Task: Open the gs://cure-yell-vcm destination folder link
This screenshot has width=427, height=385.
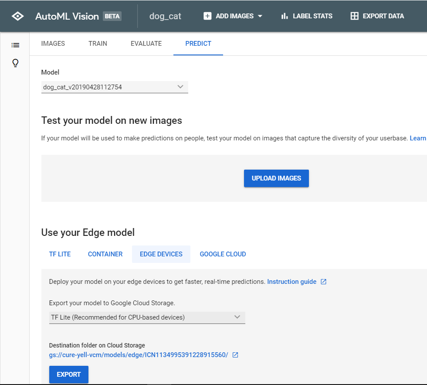Action: point(139,355)
